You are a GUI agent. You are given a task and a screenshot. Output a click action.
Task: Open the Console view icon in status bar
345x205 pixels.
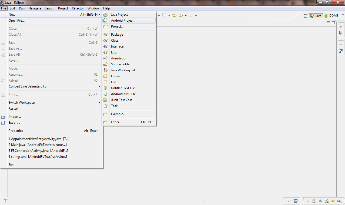coord(296,201)
